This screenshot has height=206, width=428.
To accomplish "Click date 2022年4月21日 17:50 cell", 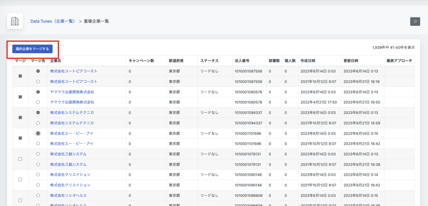I will pos(319,102).
